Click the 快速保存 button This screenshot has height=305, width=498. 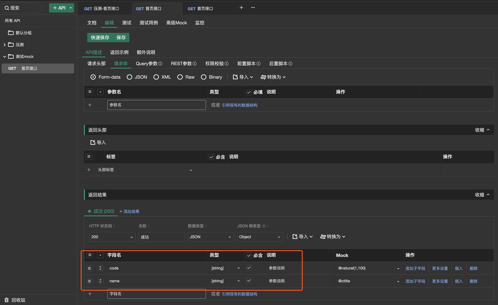[100, 37]
